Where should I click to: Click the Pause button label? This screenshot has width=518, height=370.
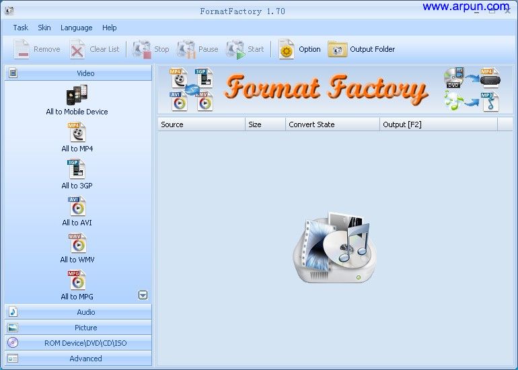(x=208, y=49)
